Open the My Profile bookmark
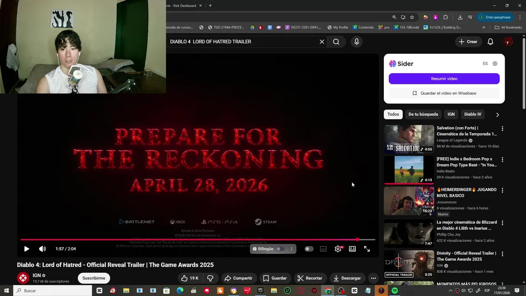Screen dimensions: 526x296 coord(338,28)
